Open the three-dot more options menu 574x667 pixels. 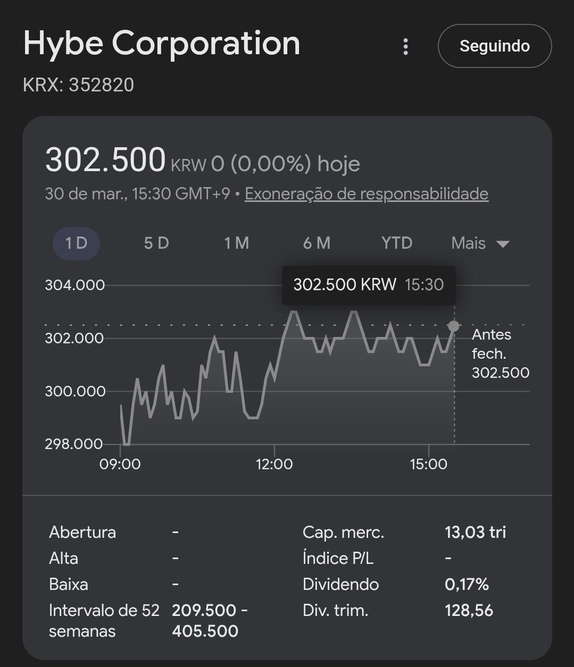click(406, 46)
